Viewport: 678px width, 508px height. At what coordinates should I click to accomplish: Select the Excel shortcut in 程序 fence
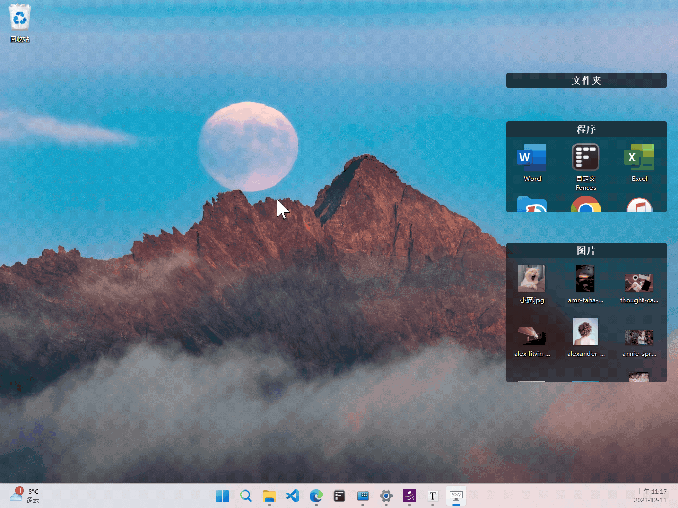click(639, 163)
